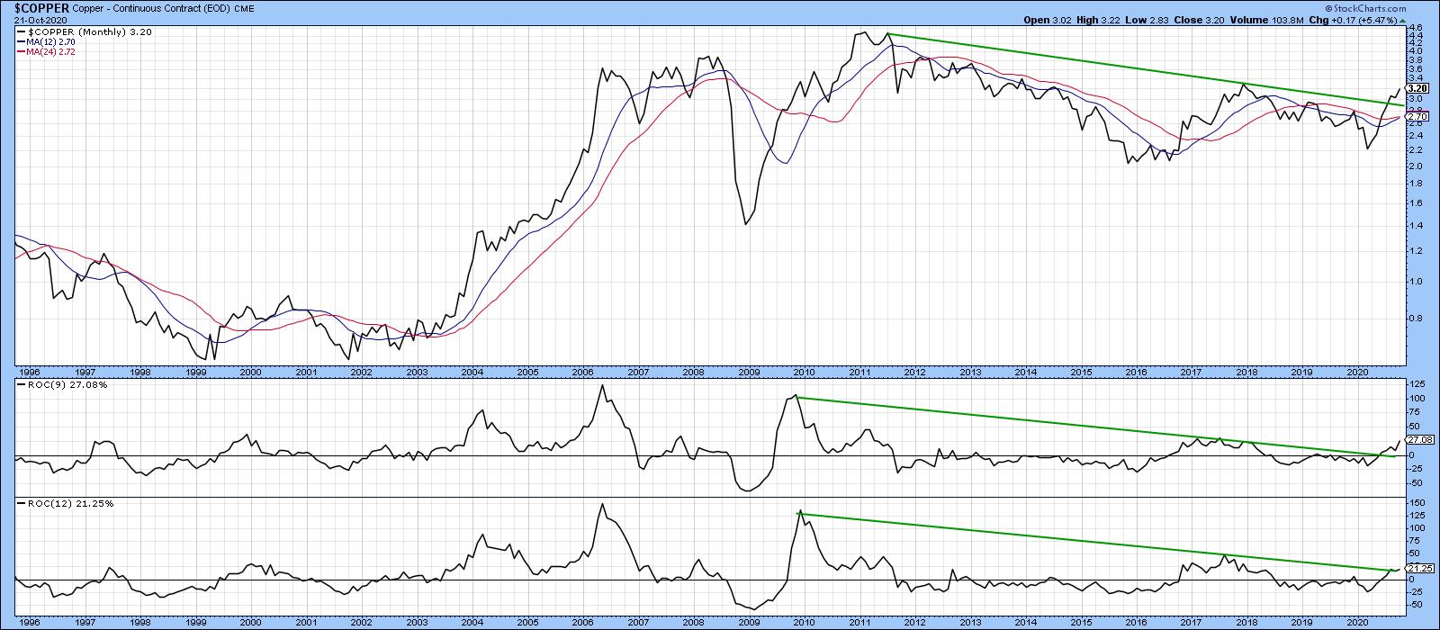Click the 3.20 current price tag
This screenshot has height=630, width=1440.
click(1417, 88)
